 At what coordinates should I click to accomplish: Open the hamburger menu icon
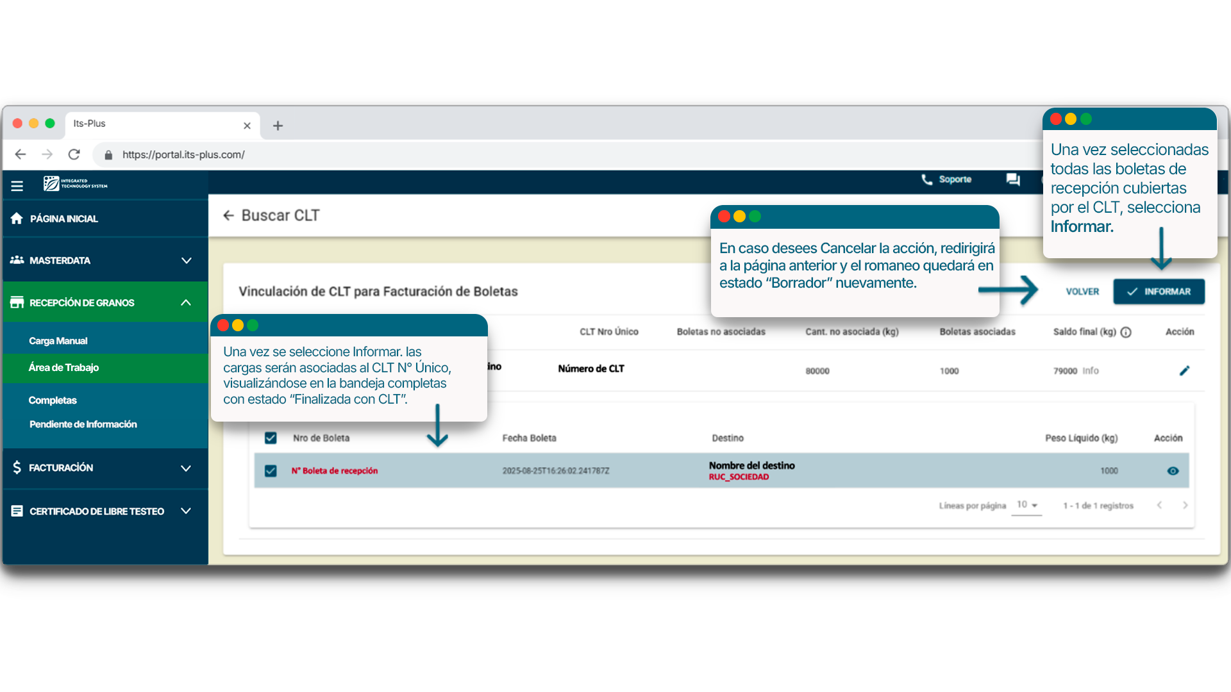17,186
